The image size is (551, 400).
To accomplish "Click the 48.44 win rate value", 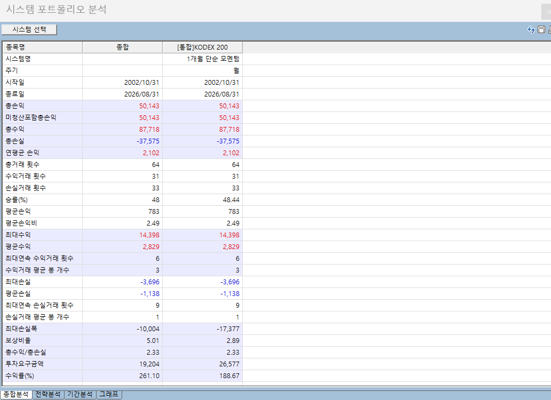I will click(x=231, y=199).
